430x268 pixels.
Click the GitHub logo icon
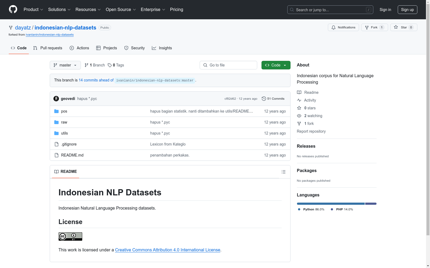click(13, 9)
